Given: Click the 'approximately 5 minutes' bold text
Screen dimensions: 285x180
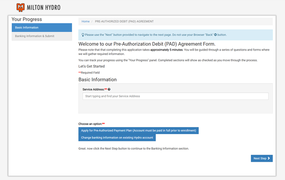Looking at the screenshot, I should tap(166, 50).
